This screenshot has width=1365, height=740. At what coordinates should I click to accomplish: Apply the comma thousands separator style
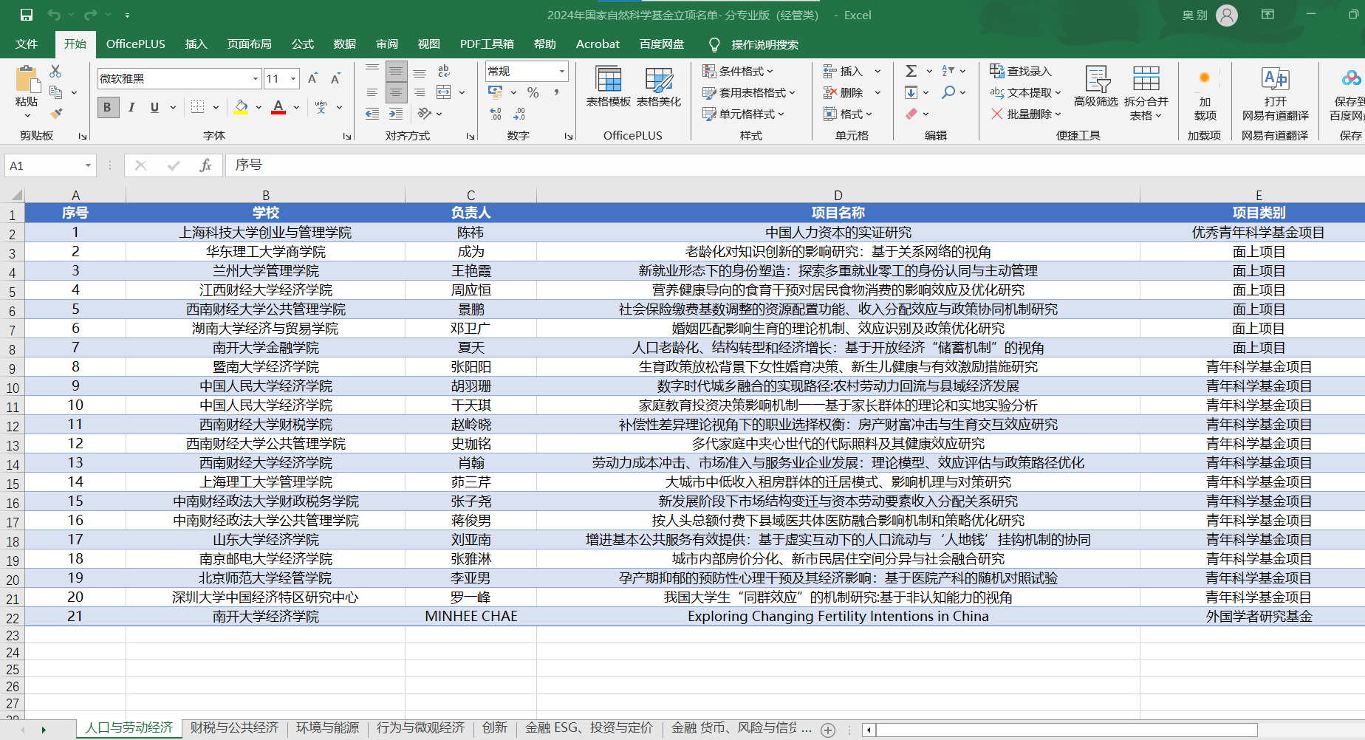[556, 92]
